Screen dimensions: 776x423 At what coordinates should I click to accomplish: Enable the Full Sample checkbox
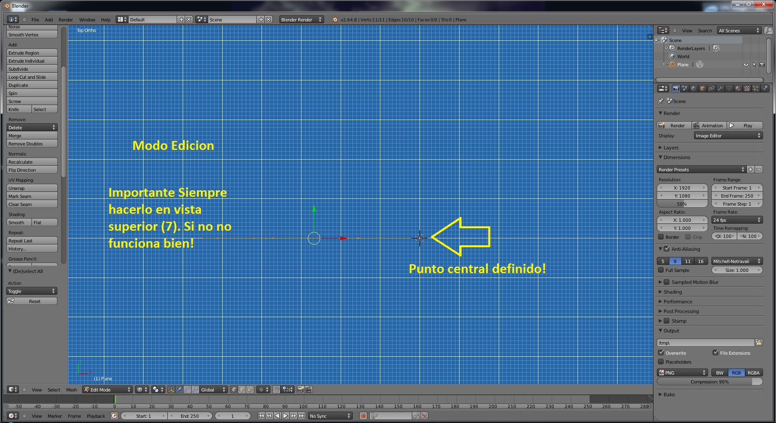point(661,270)
